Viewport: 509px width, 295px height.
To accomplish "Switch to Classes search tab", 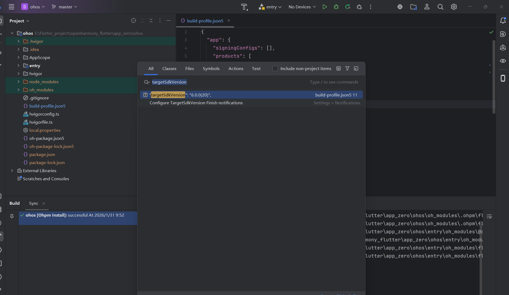I will [169, 68].
